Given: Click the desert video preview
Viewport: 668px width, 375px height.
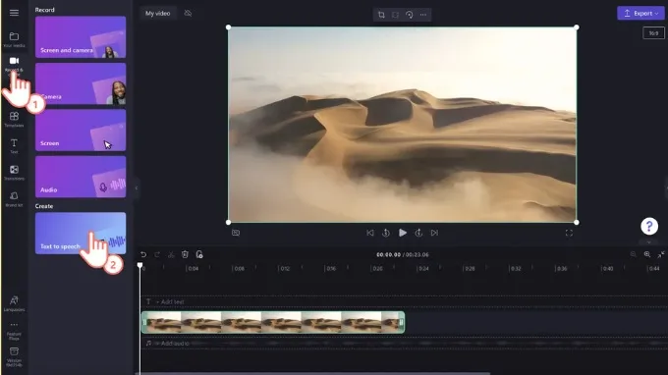Looking at the screenshot, I should (x=402, y=125).
